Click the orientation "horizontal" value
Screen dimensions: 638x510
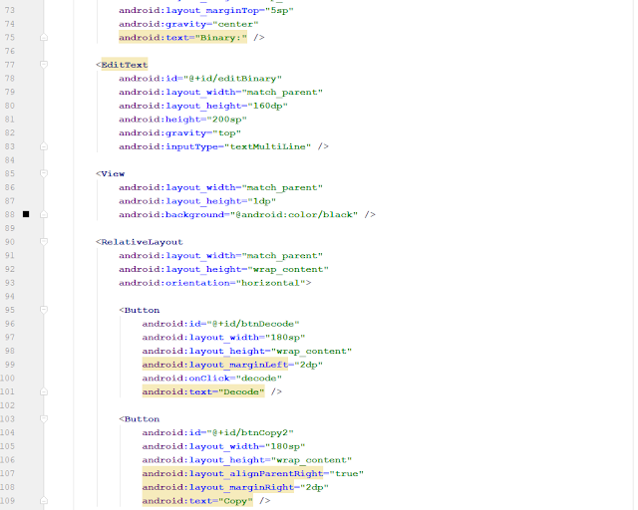270,283
